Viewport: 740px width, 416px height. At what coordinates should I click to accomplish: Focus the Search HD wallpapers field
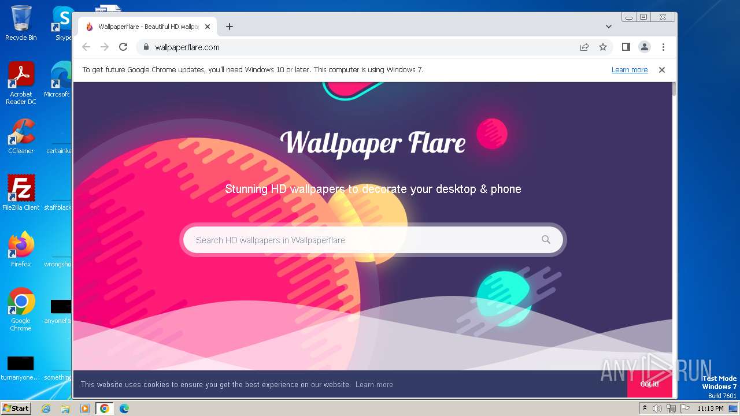pyautogui.click(x=373, y=240)
